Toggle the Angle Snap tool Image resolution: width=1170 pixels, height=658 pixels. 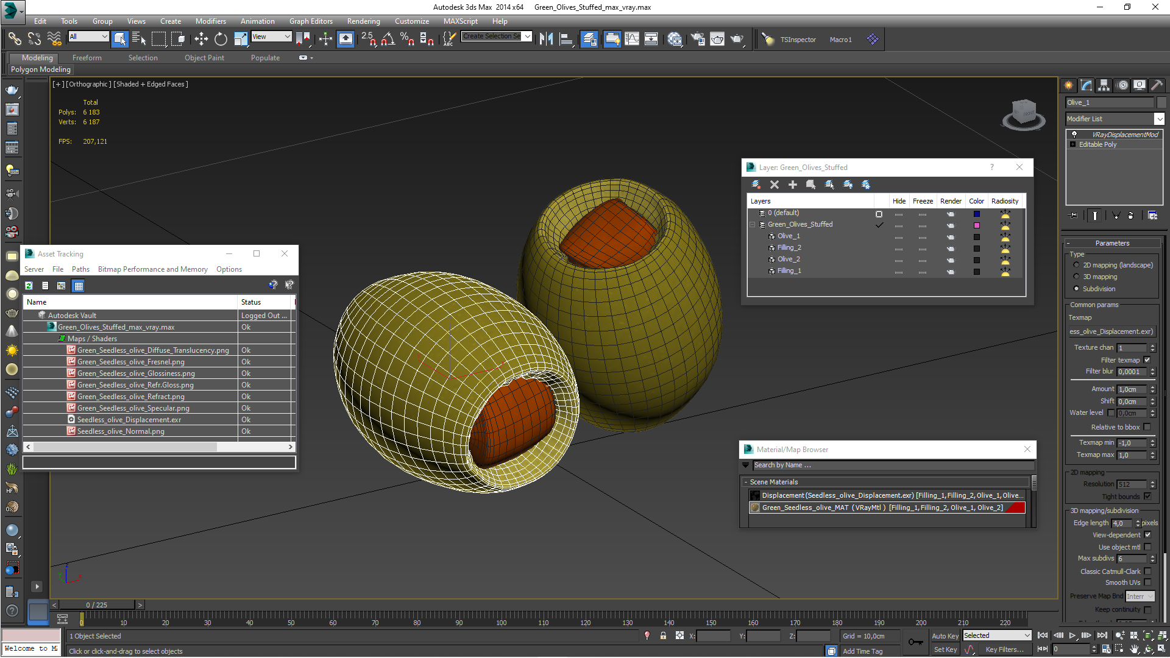click(x=388, y=39)
